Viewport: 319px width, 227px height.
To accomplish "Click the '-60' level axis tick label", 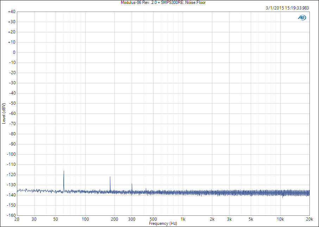I will (x=12, y=113).
